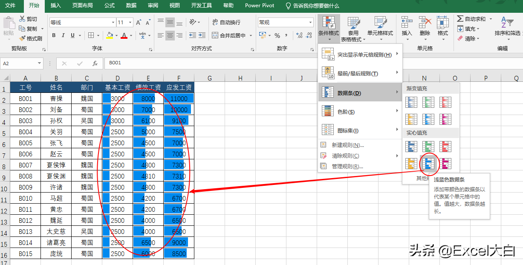523x265 pixels.
Task: Click the Name Box showing A2
Action: click(21, 63)
